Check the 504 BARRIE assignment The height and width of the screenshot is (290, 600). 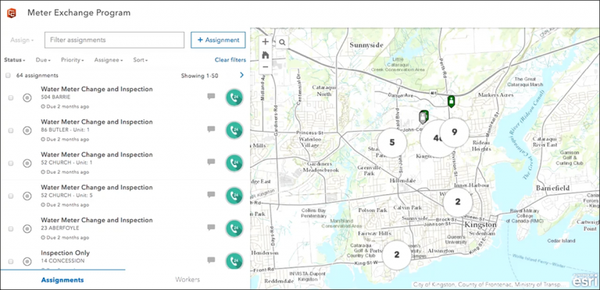click(11, 97)
